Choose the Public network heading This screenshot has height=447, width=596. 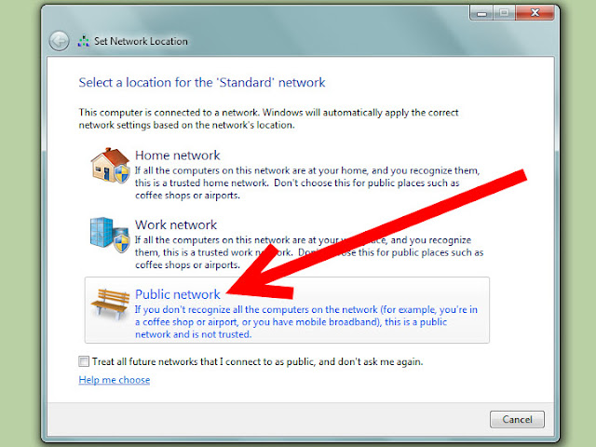(178, 294)
